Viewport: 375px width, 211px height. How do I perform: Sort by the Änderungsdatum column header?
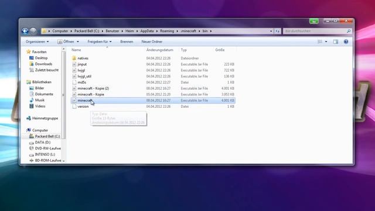(159, 50)
